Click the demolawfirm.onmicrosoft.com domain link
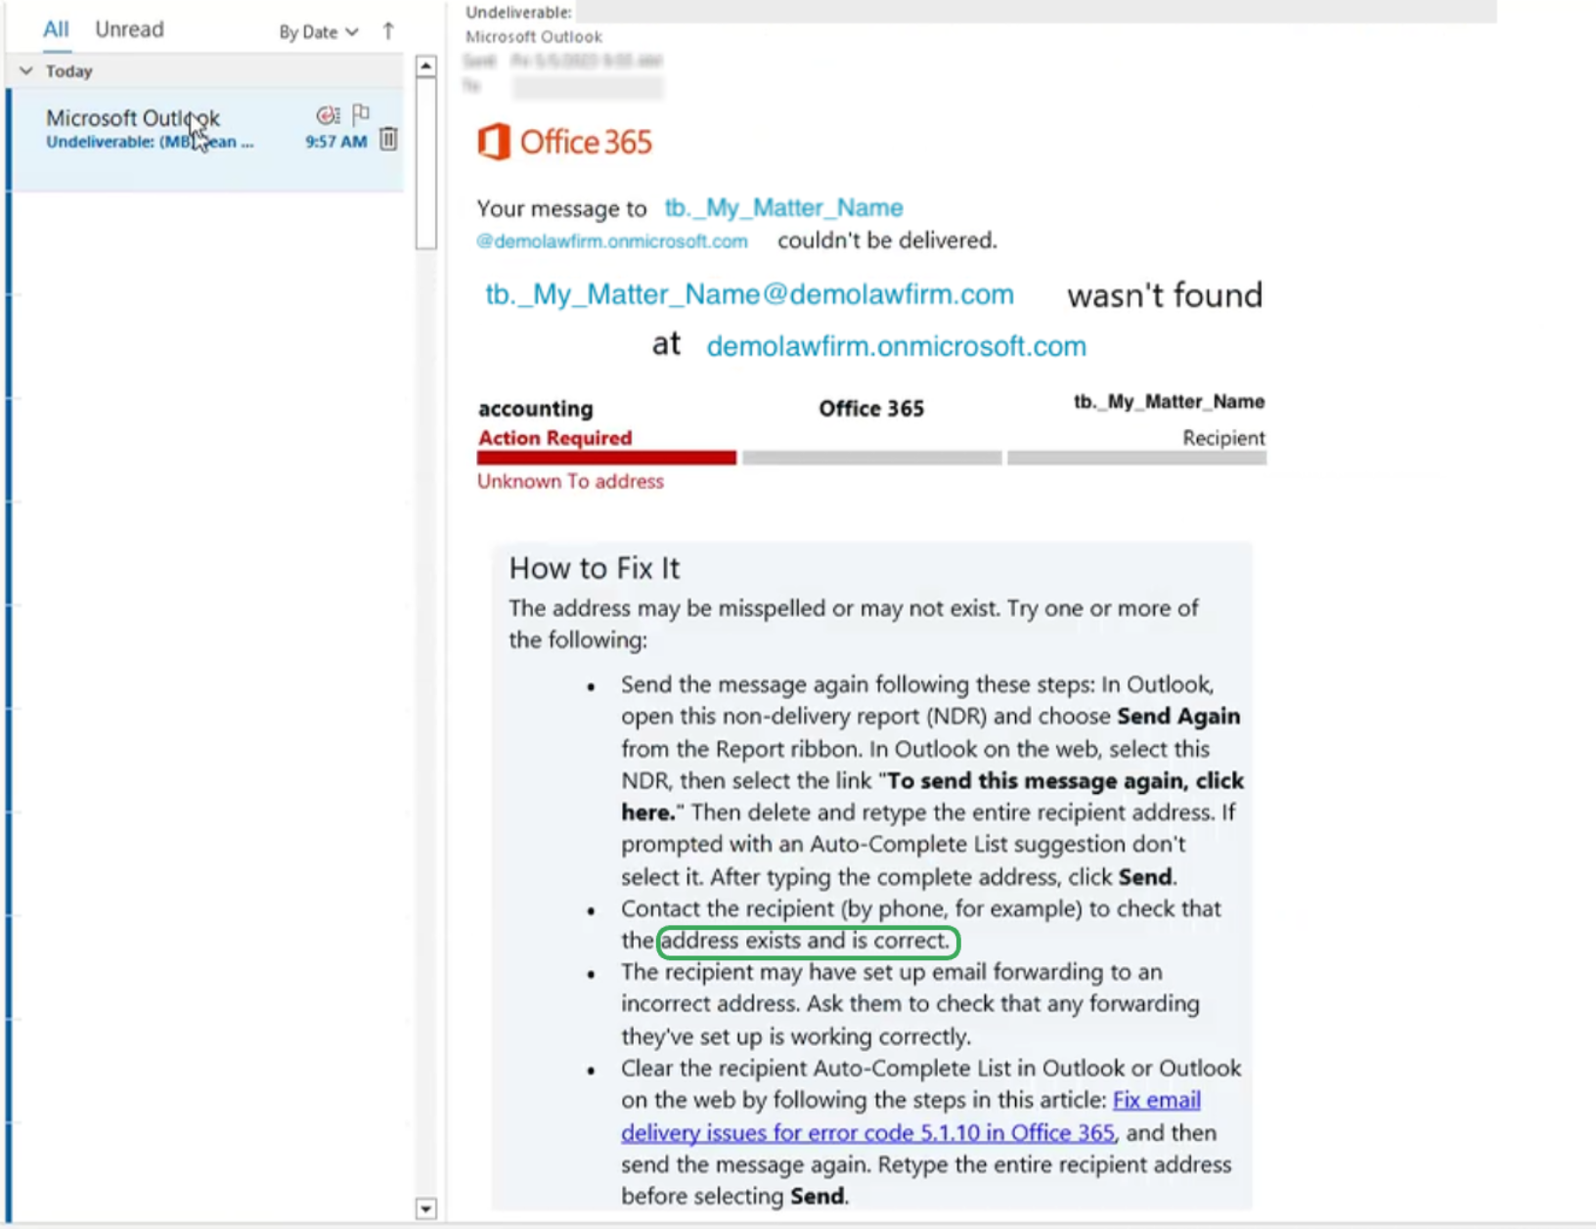1596x1229 pixels. 896,346
